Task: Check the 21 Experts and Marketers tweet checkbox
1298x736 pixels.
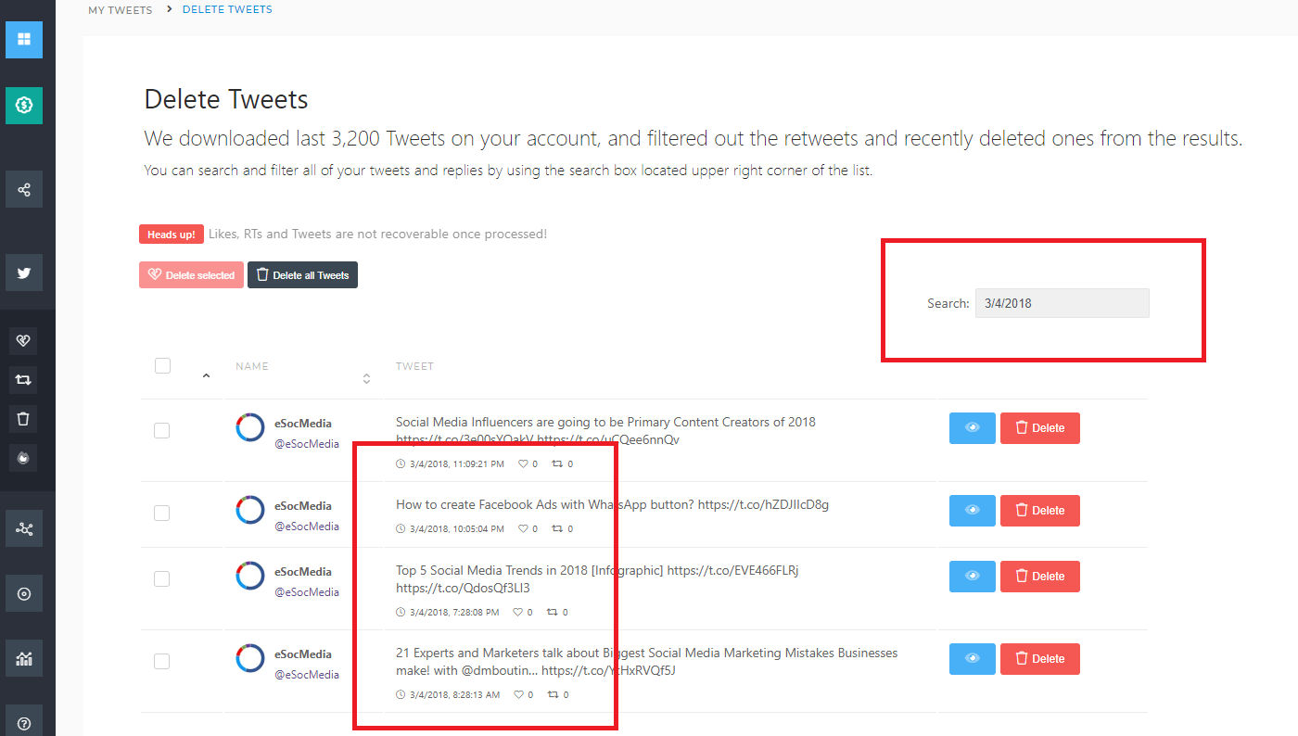Action: 161,661
